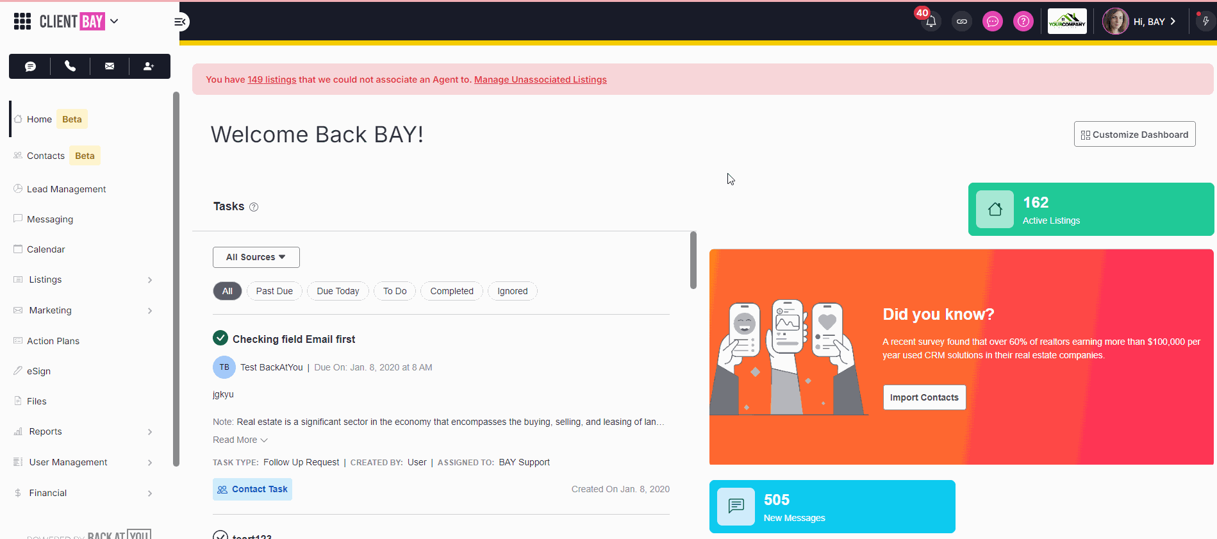The width and height of the screenshot is (1217, 539).
Task: Open the pink chat bubble icon
Action: pyautogui.click(x=993, y=21)
